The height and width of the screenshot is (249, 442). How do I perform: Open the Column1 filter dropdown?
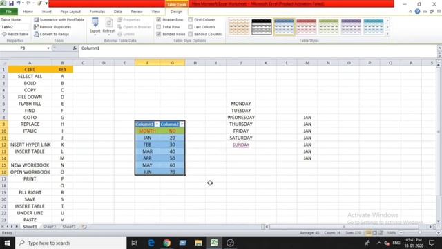point(157,124)
